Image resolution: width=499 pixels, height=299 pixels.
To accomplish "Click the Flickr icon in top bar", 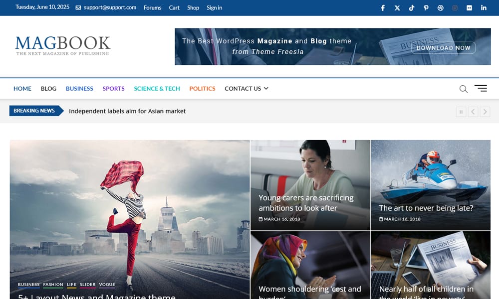I will pos(469,8).
